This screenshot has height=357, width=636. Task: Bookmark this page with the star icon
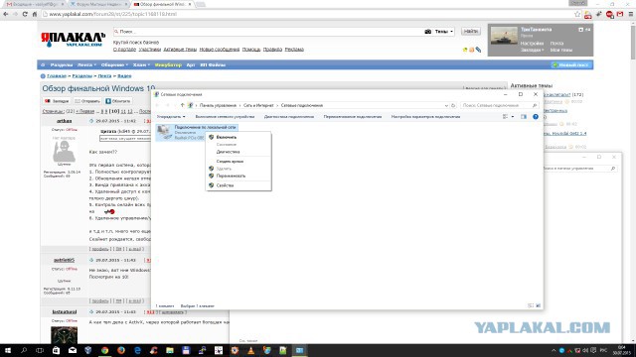[x=577, y=14]
